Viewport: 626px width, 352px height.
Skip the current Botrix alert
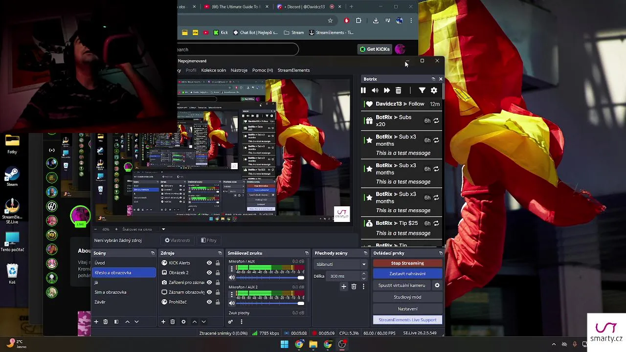(387, 90)
